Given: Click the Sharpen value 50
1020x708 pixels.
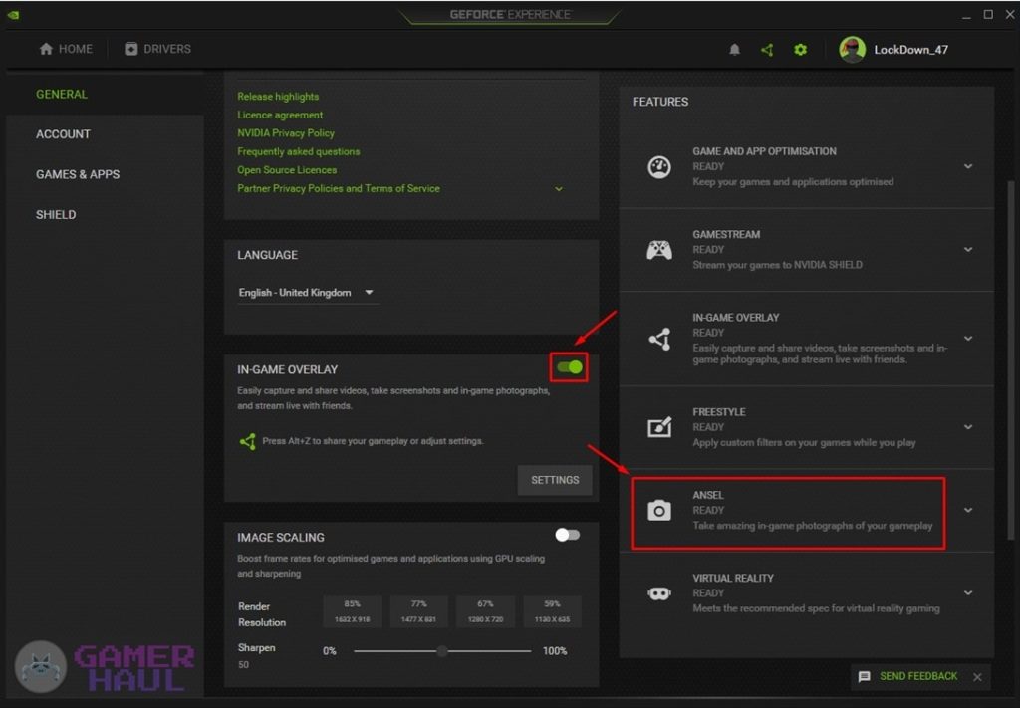Looking at the screenshot, I should (x=243, y=665).
